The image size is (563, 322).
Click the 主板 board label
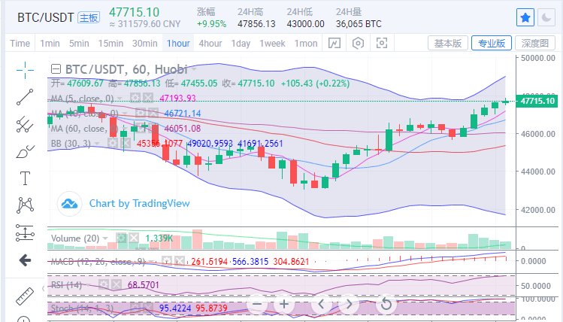[89, 17]
